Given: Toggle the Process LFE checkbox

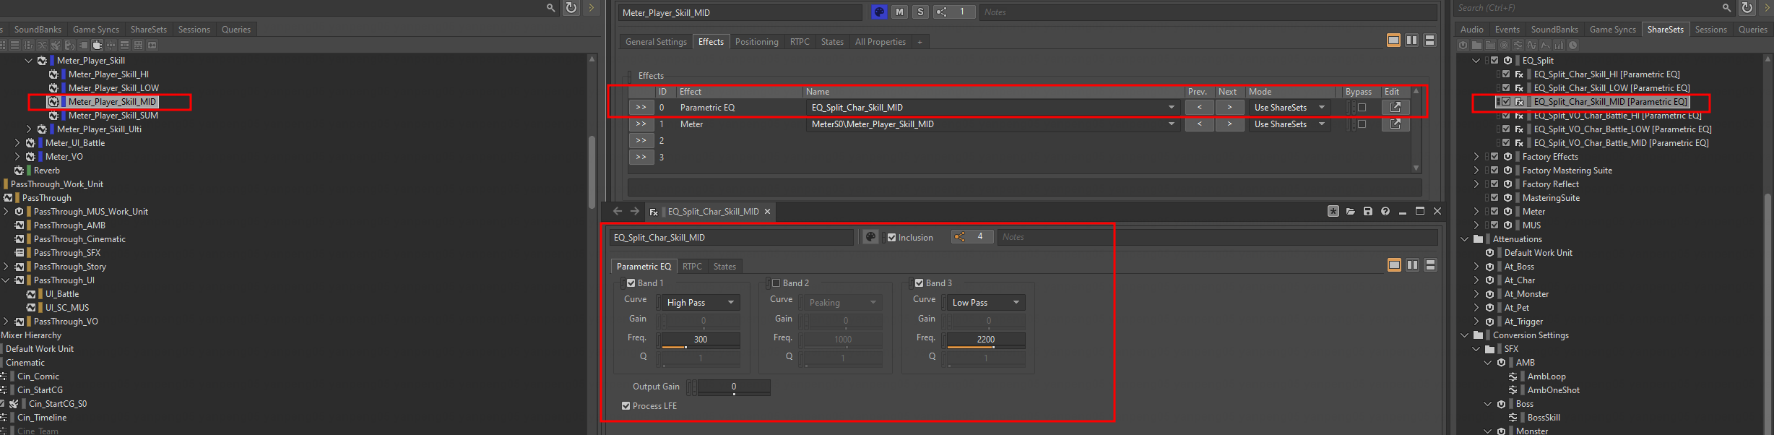Looking at the screenshot, I should (626, 405).
